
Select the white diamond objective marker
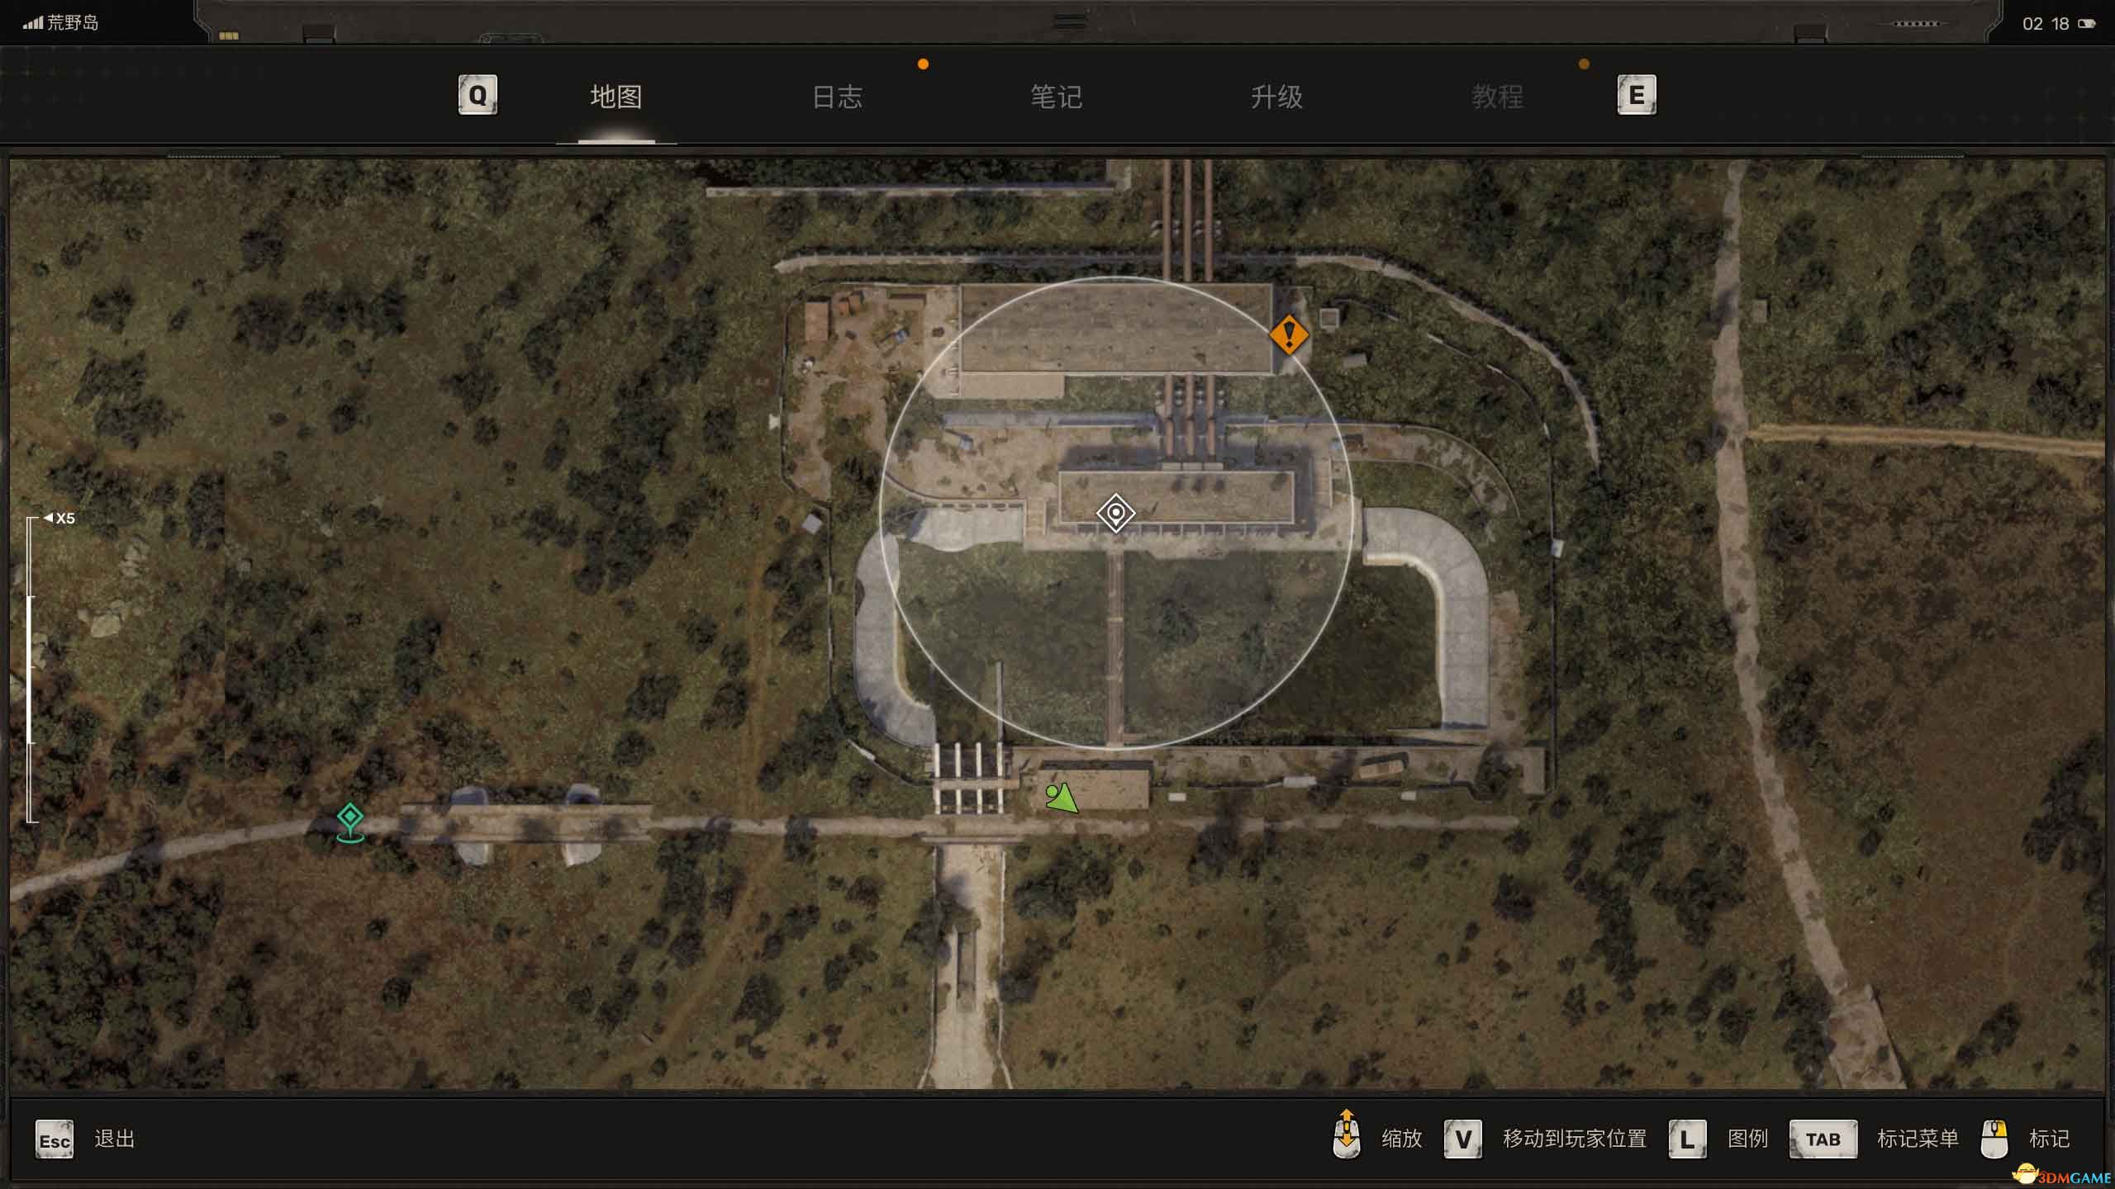click(x=1115, y=513)
